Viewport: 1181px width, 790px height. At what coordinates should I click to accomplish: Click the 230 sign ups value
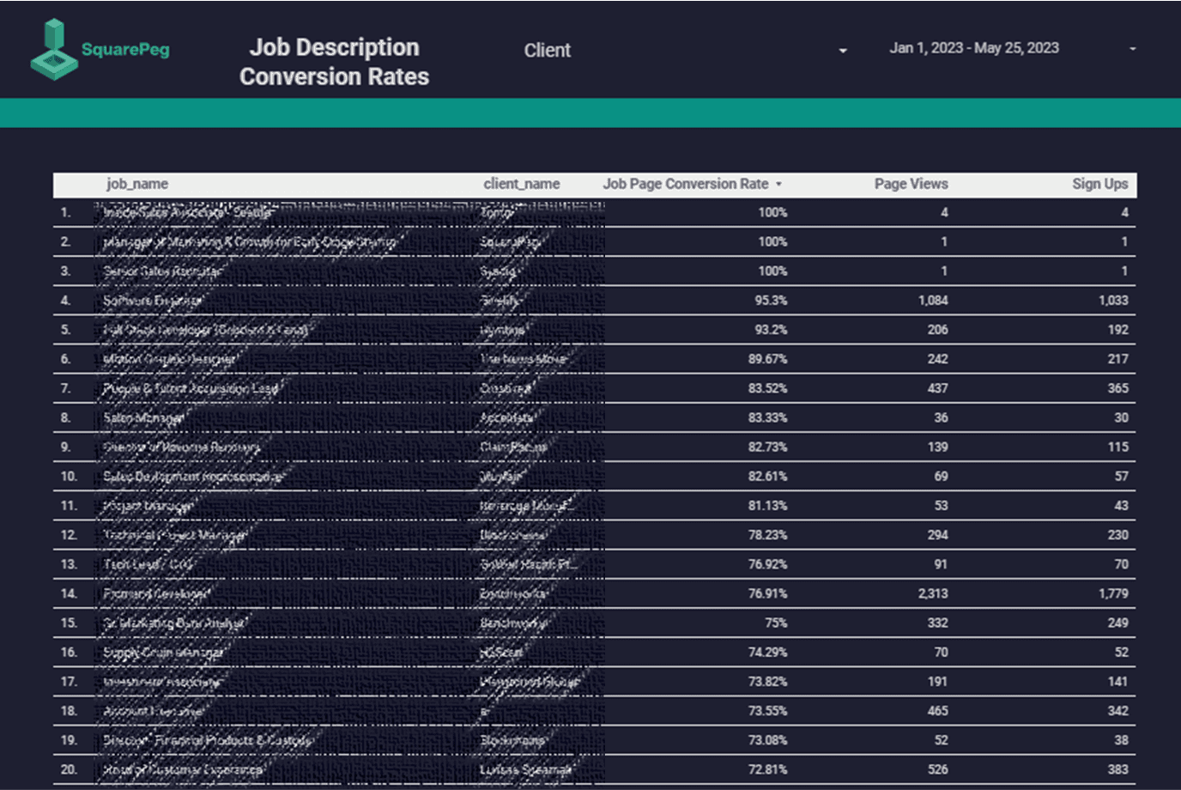[1117, 535]
